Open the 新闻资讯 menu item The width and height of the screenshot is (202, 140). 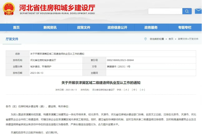click(x=50, y=27)
